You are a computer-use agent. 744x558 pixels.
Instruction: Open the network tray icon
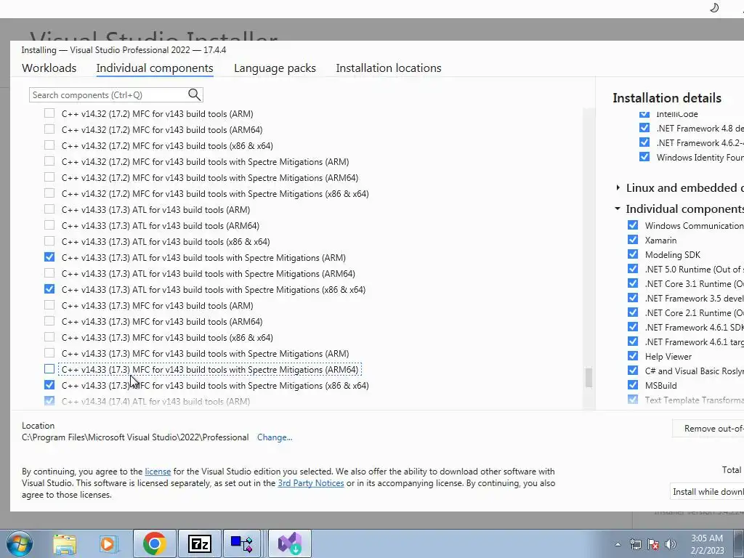[635, 544]
